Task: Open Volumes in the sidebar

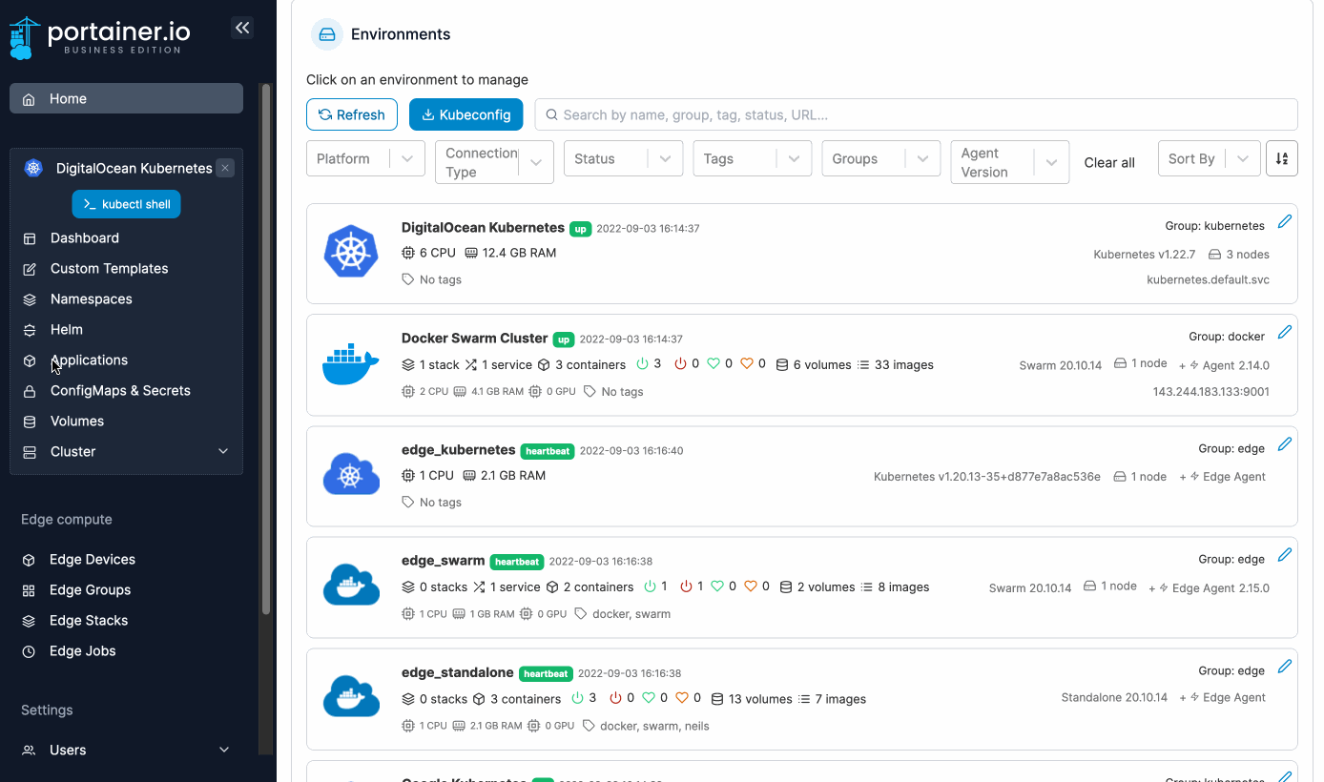Action: 77,422
